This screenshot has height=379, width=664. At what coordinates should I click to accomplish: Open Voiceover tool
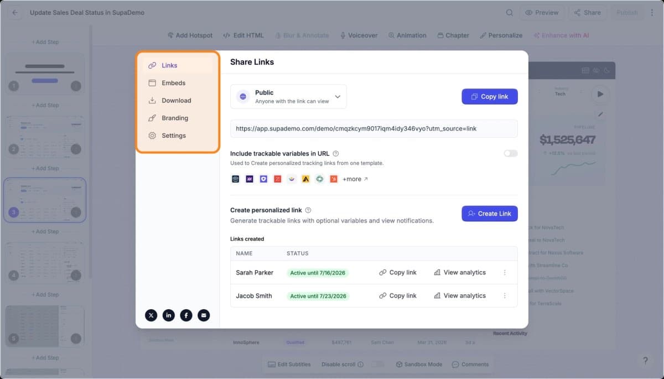[x=359, y=35]
